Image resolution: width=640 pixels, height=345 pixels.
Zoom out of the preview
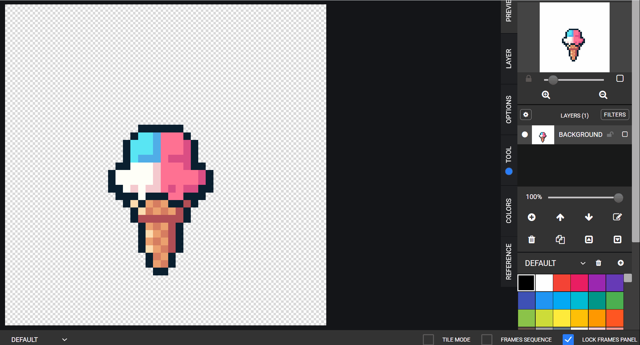pos(603,95)
